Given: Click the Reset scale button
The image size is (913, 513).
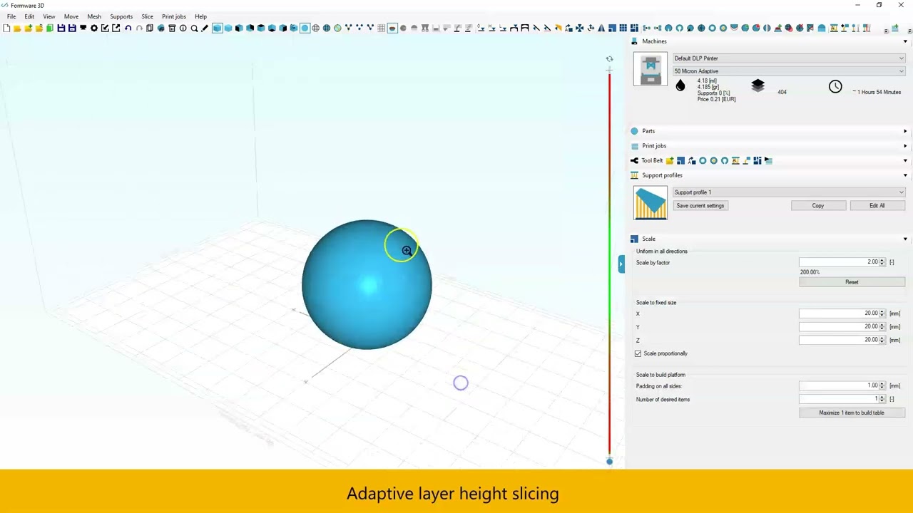Looking at the screenshot, I should pyautogui.click(x=852, y=282).
